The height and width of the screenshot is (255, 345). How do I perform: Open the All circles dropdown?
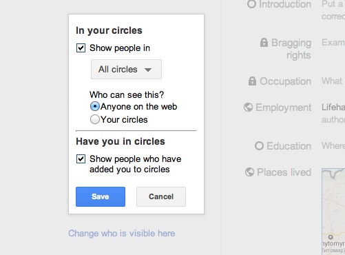tap(126, 70)
